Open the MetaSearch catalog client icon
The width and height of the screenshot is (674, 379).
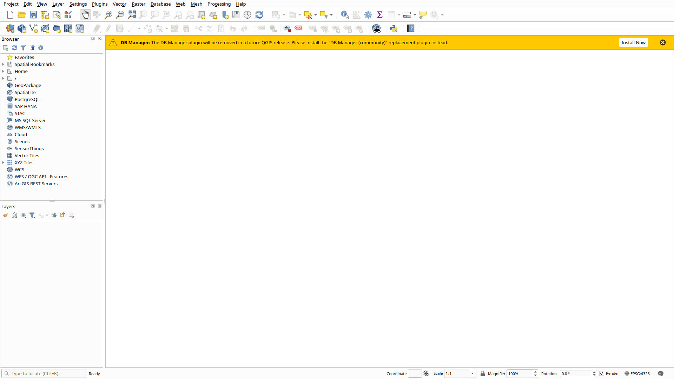376,28
